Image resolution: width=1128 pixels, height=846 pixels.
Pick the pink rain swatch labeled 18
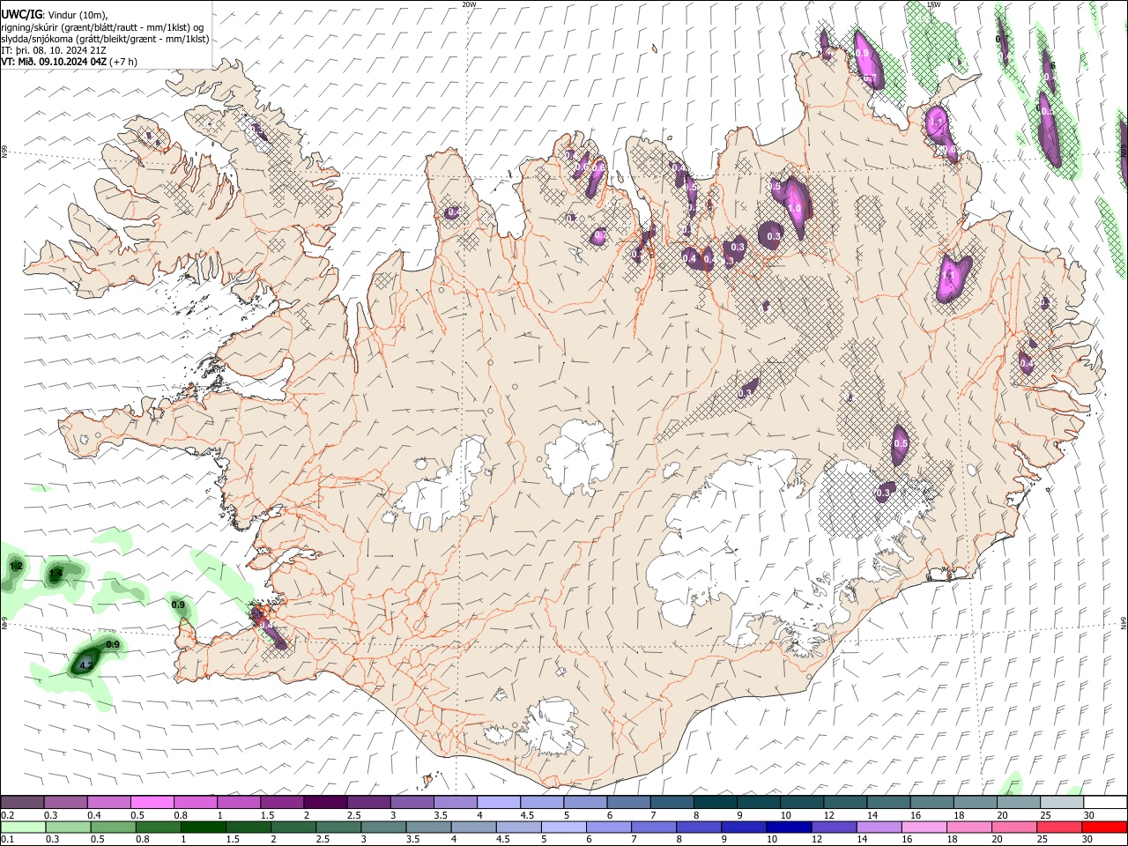(x=968, y=827)
